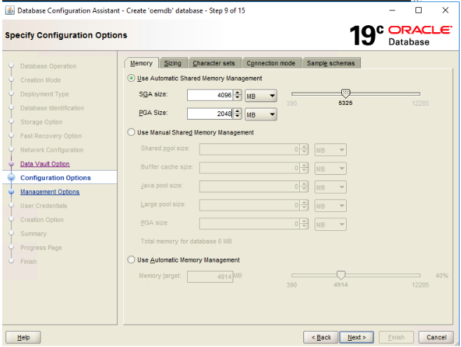Maximize the Database Configuration Assistant window
Screen dimensions: 461x347
point(419,10)
